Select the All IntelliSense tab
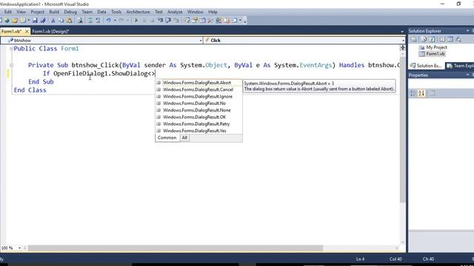Viewport: 474px width, 266px height. 184,137
